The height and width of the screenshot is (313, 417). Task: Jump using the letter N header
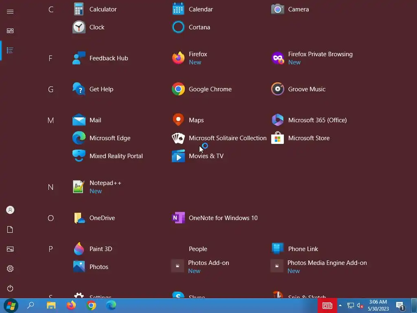point(50,187)
